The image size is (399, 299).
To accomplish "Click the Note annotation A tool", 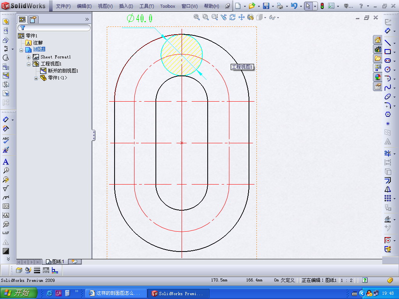I will click(x=5, y=162).
